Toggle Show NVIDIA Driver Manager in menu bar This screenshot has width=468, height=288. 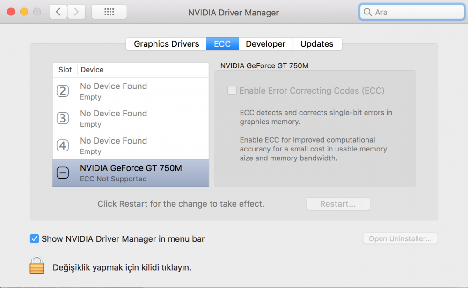[34, 239]
